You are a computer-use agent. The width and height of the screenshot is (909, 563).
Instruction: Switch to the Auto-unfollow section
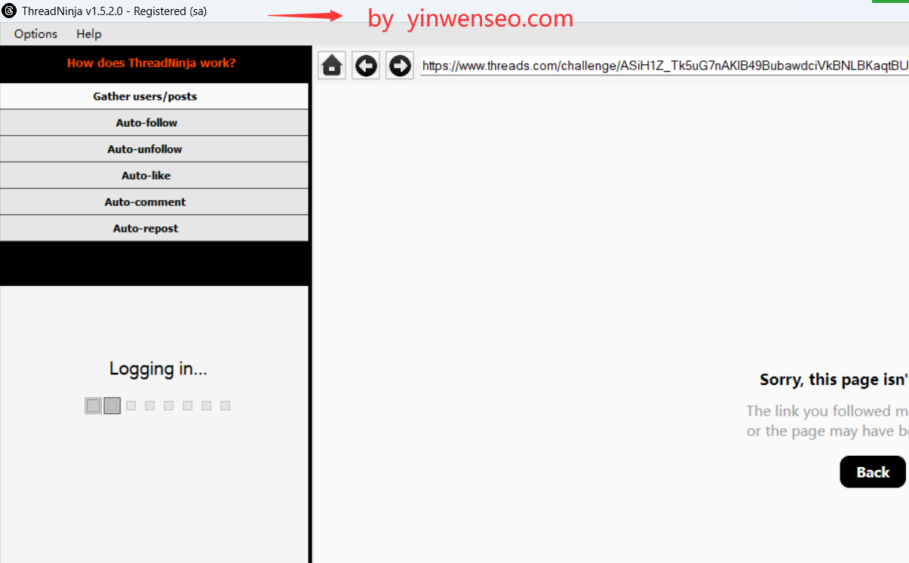pos(154,149)
